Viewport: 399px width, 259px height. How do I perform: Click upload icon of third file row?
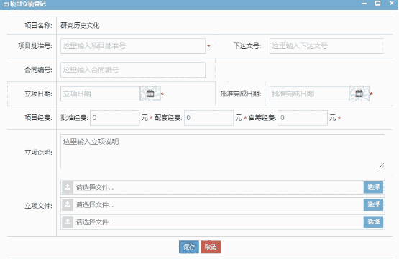pos(68,222)
